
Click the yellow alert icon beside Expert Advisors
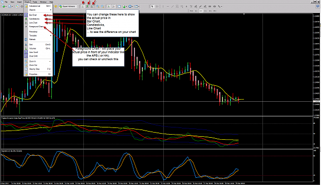point(55,6)
